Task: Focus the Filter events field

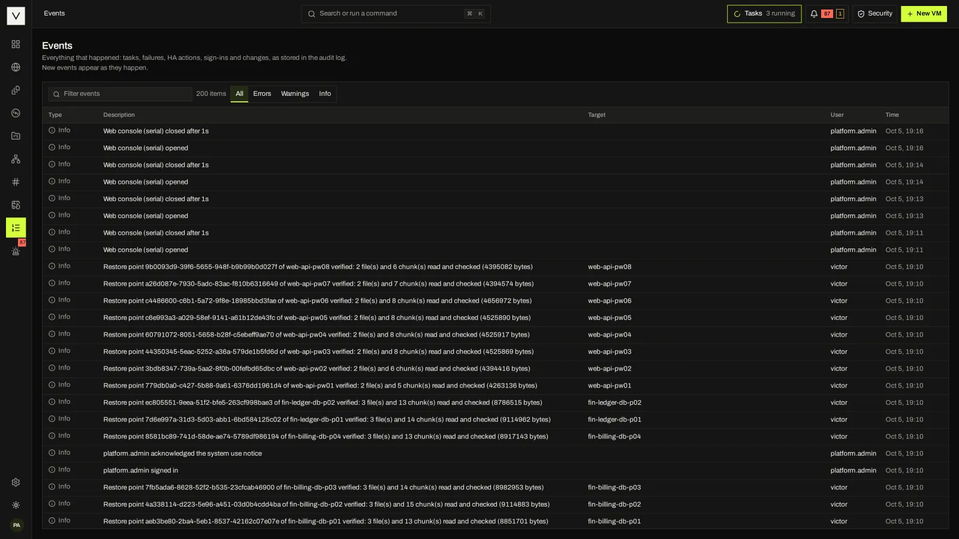Action: [120, 94]
